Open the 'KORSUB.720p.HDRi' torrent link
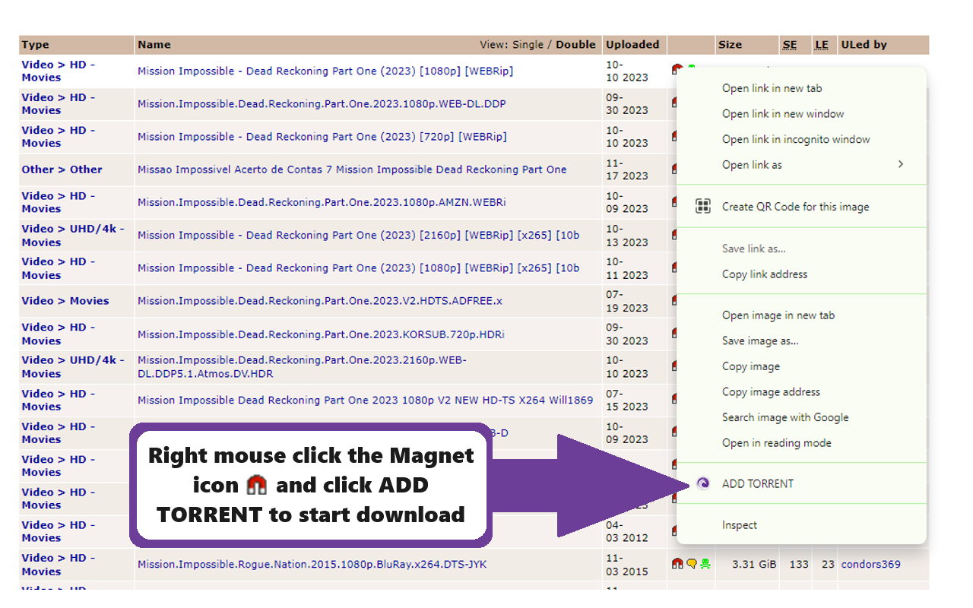Image resolution: width=973 pixels, height=608 pixels. click(x=321, y=334)
